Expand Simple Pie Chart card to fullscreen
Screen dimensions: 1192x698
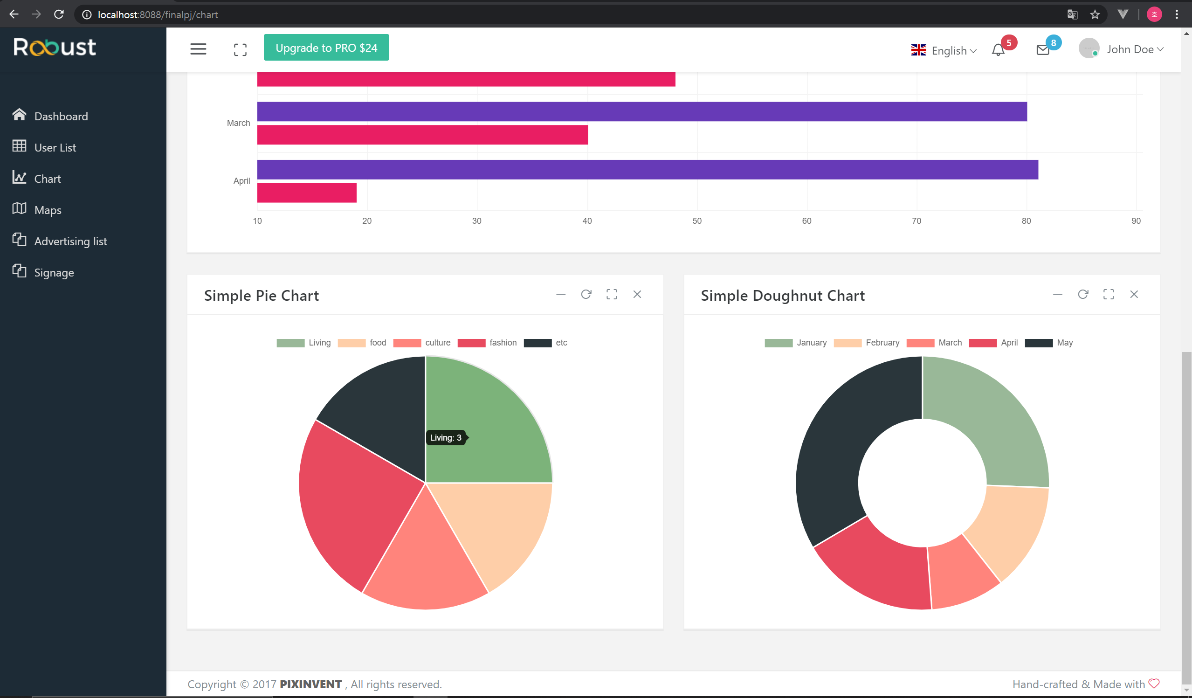point(612,294)
